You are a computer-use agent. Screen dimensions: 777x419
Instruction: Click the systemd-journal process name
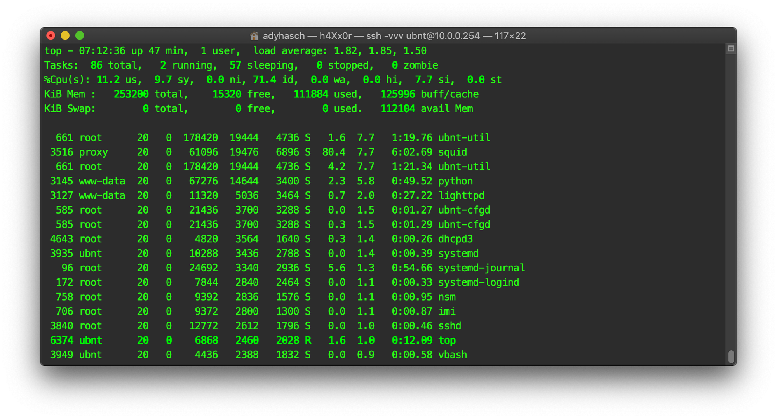tap(481, 268)
